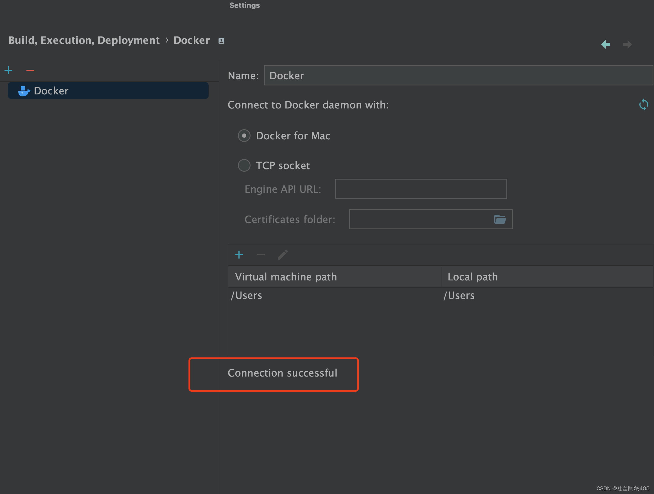Edit the path mapping with the pencil icon

click(283, 254)
